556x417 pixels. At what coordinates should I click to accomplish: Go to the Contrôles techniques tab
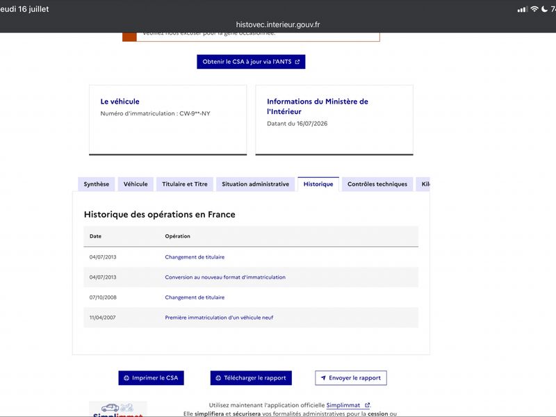pos(377,184)
